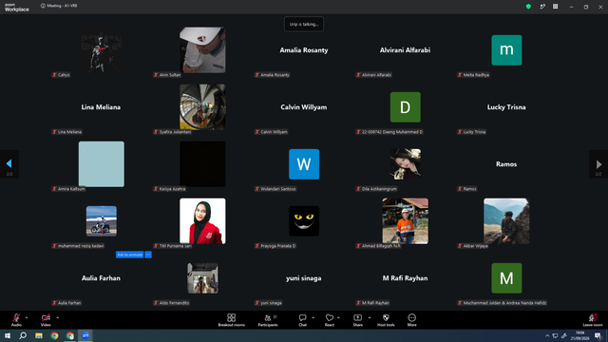
Task: Turn on camera with Video button
Action: 46,320
